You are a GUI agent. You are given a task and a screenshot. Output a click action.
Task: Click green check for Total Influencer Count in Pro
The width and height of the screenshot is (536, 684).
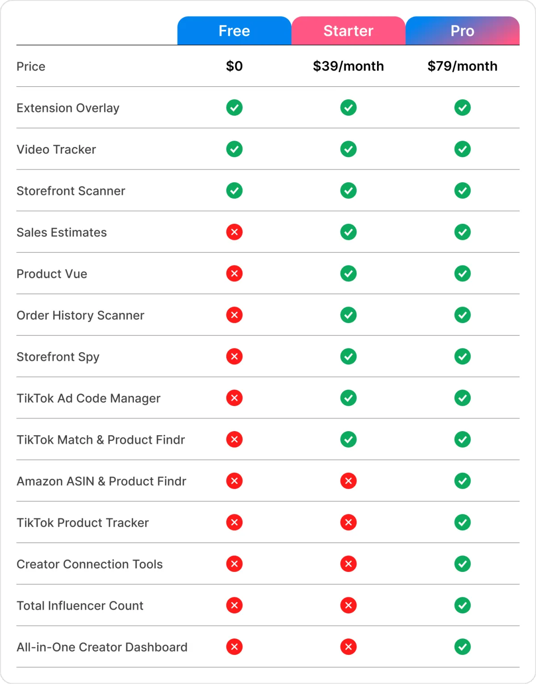(x=462, y=605)
